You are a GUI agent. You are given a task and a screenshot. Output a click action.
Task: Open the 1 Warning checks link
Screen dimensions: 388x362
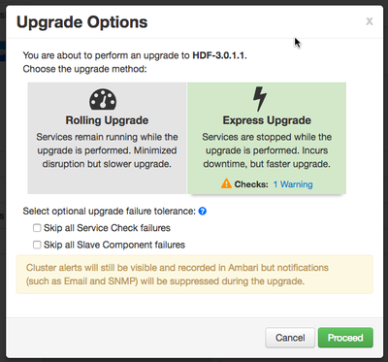pos(293,184)
